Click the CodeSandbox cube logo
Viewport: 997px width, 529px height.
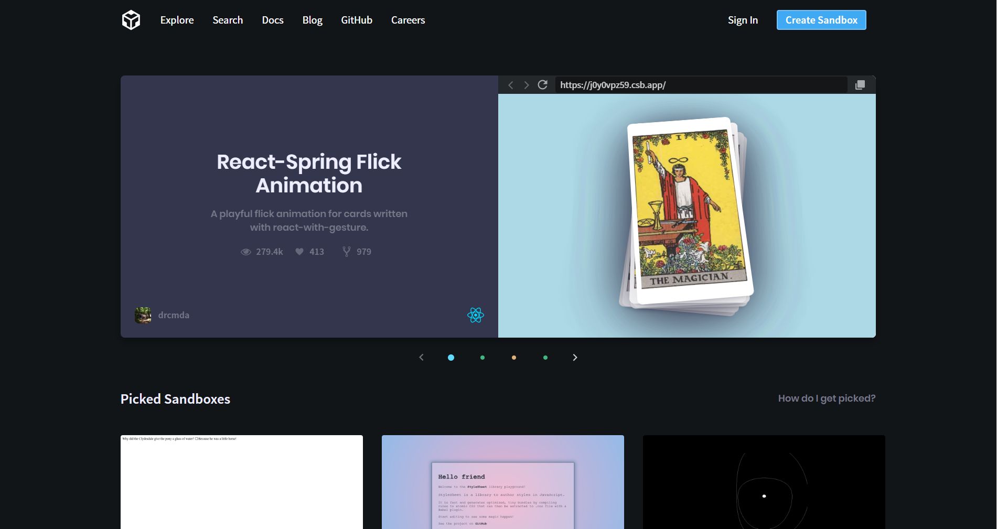[x=131, y=20]
